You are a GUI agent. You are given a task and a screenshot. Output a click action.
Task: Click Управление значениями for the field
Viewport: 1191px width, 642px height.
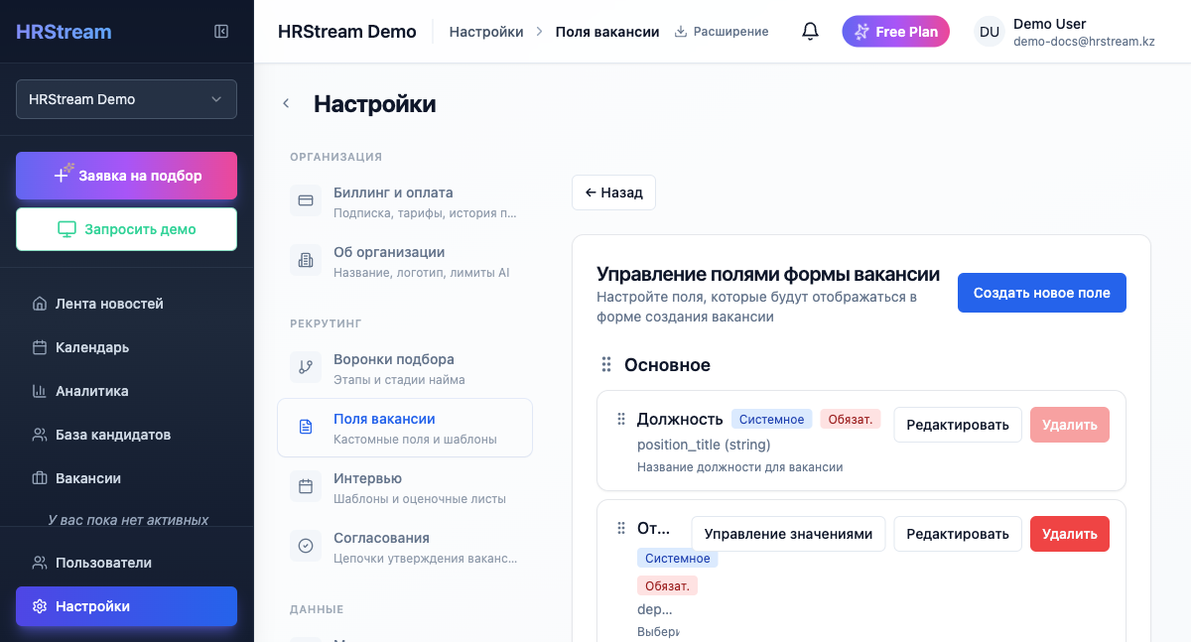[x=788, y=534]
